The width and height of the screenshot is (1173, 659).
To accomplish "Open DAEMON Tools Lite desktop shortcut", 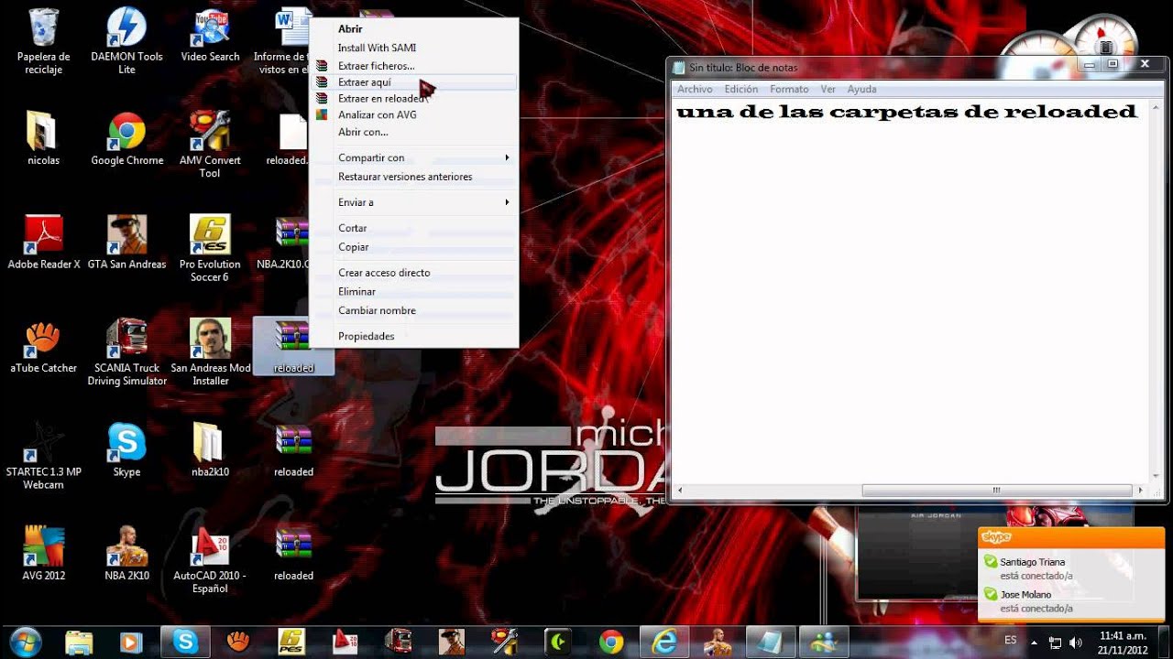I will click(126, 41).
